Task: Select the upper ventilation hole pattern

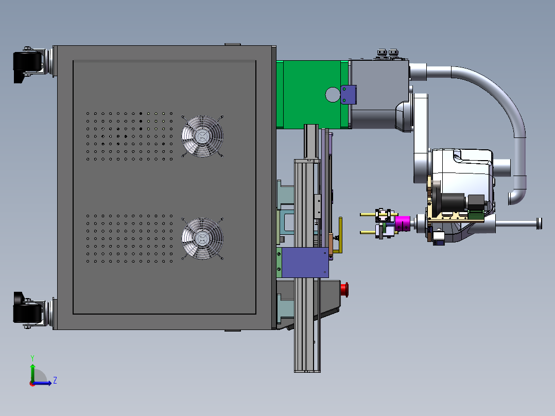Action: pyautogui.click(x=130, y=136)
